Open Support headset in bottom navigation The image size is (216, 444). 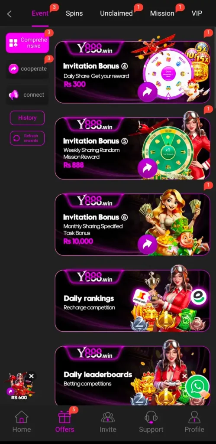click(x=151, y=421)
